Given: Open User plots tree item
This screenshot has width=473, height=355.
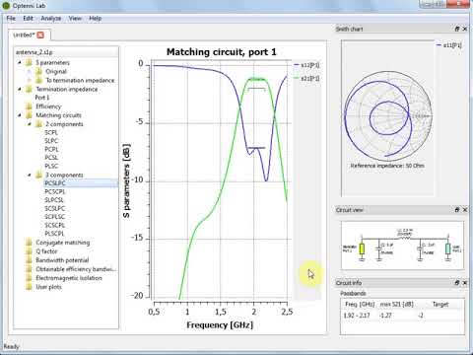Looking at the screenshot, I should 48,287.
